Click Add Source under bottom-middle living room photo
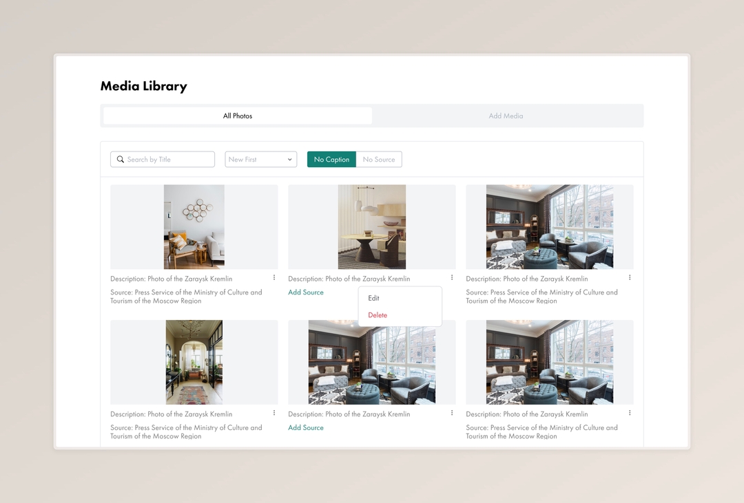Screen dimensions: 744x503 [x=306, y=427]
